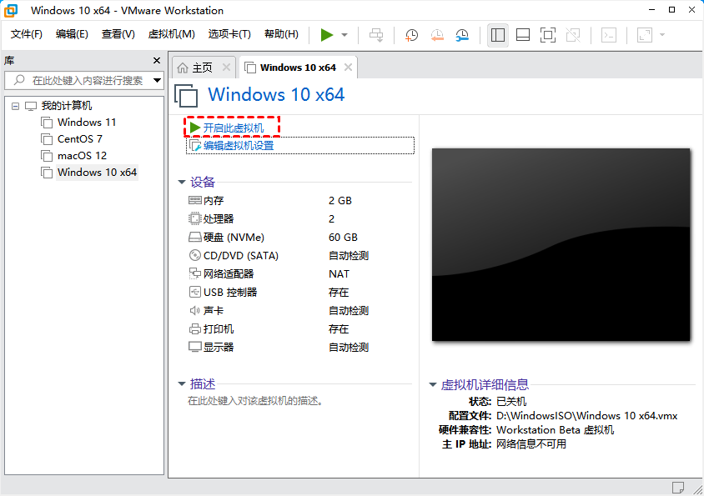The height and width of the screenshot is (496, 704).
Task: Click the NAT network value
Action: 339,273
